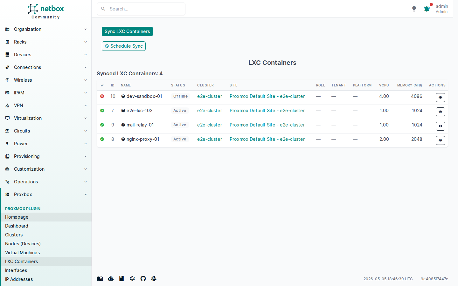Viewport: 458px width, 286px height.
Task: Open the REST API cloud icon in the footer
Action: [x=111, y=279]
